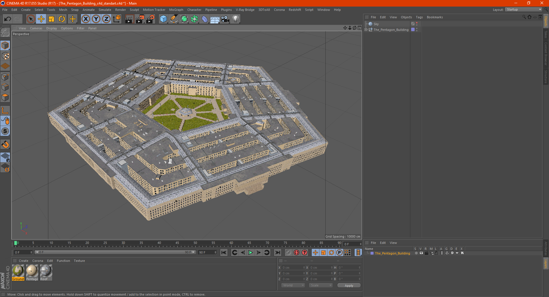Open the deformer bend icon
Viewport: 549px width, 297px height.
[x=205, y=19]
